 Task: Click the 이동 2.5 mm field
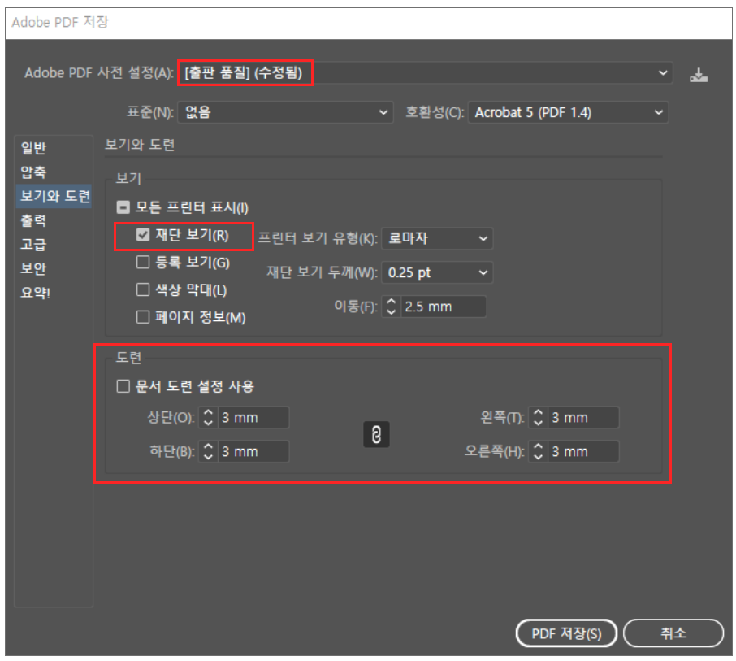pyautogui.click(x=443, y=307)
